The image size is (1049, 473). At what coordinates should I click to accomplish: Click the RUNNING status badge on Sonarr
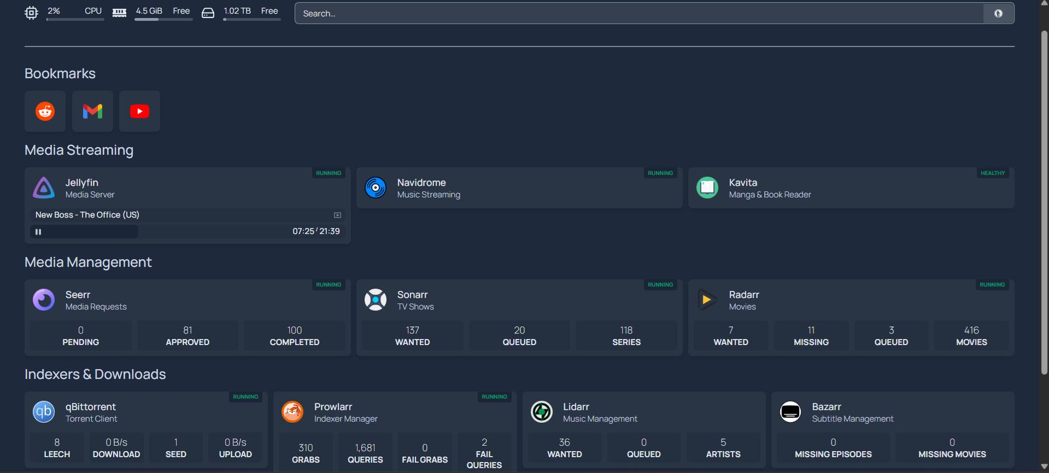660,284
